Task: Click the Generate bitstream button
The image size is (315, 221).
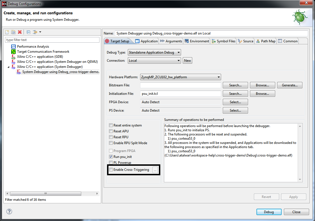Action: tap(290, 85)
